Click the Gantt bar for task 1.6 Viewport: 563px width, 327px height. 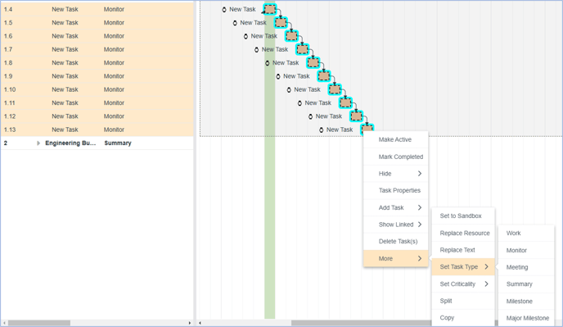coord(291,36)
